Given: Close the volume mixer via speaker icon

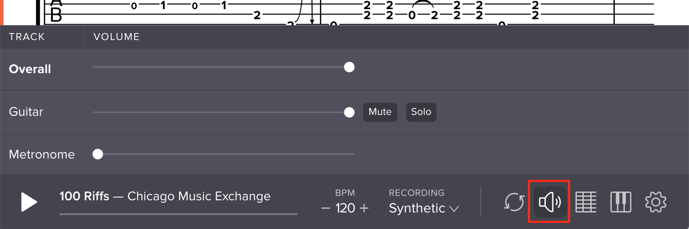Looking at the screenshot, I should 550,202.
